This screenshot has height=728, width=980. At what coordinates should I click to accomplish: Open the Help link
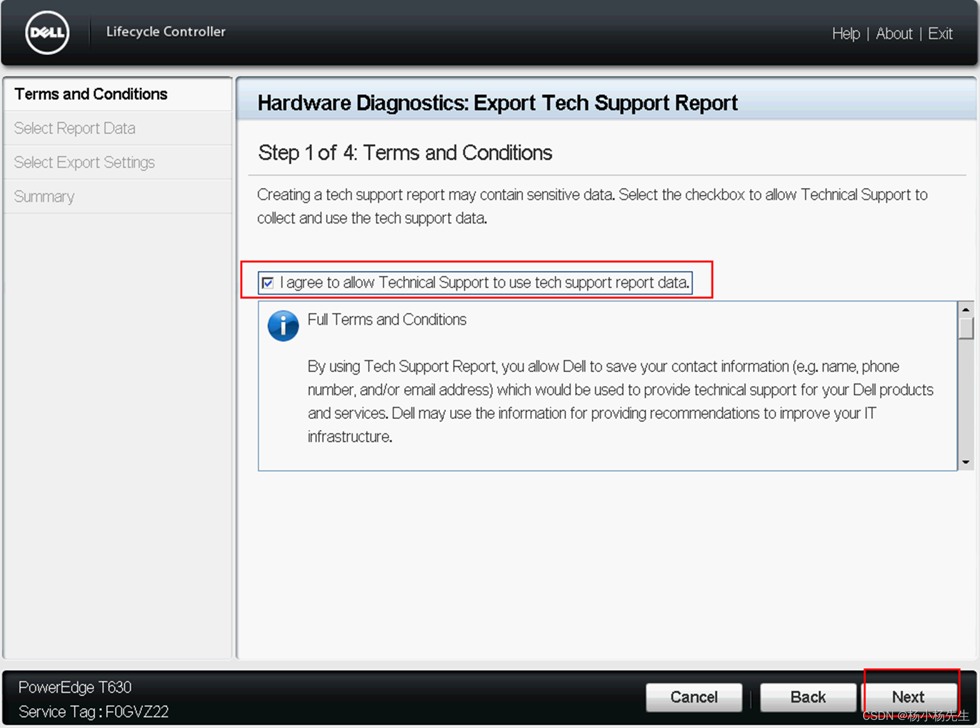click(846, 34)
